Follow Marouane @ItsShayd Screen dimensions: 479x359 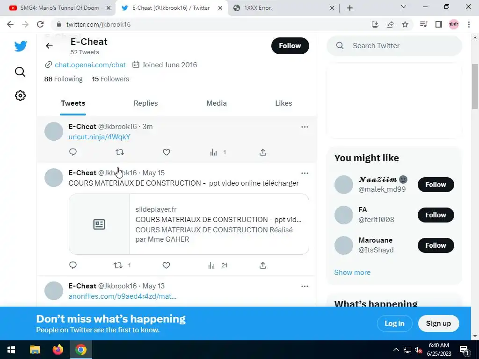435,245
